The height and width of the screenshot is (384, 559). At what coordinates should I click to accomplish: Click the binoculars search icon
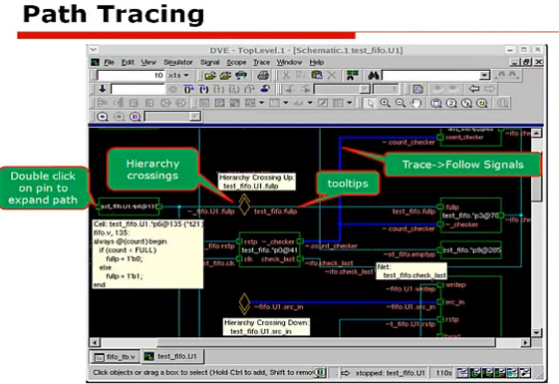(373, 75)
